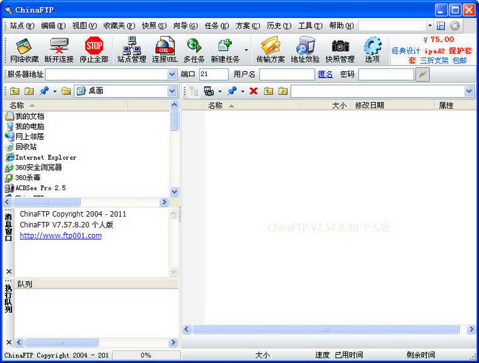Open 站点 menu
The width and height of the screenshot is (479, 363).
pos(22,26)
